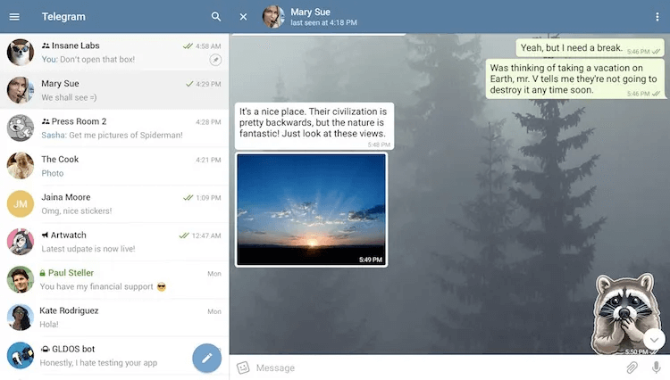The image size is (670, 380).
Task: Click the megaphone icon beside Artwatch
Action: [x=45, y=235]
